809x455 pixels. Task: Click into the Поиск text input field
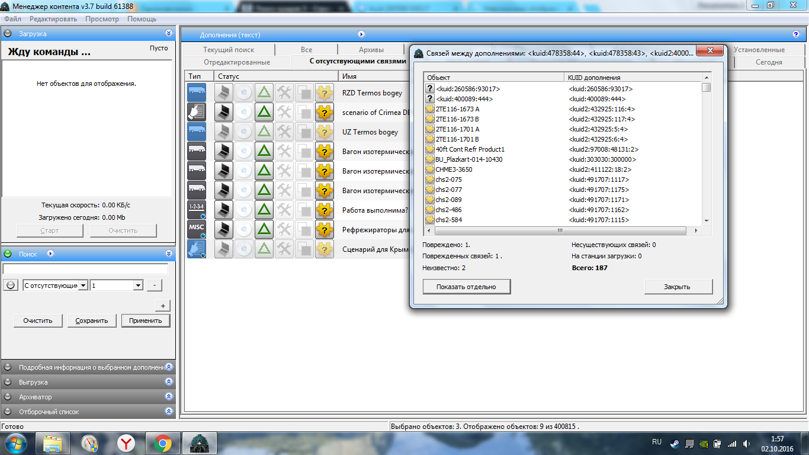tap(85, 269)
